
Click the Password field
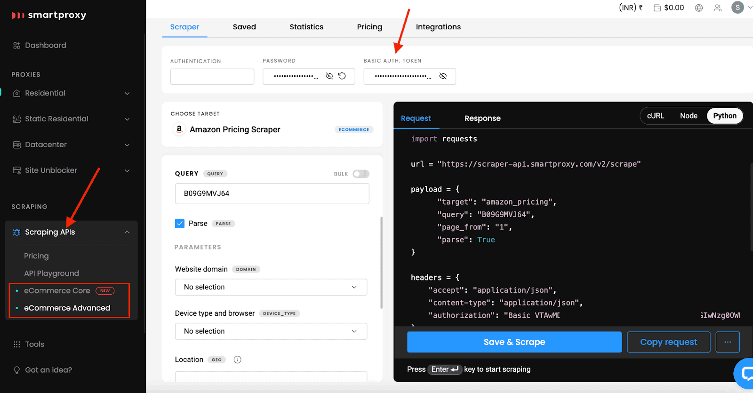309,76
